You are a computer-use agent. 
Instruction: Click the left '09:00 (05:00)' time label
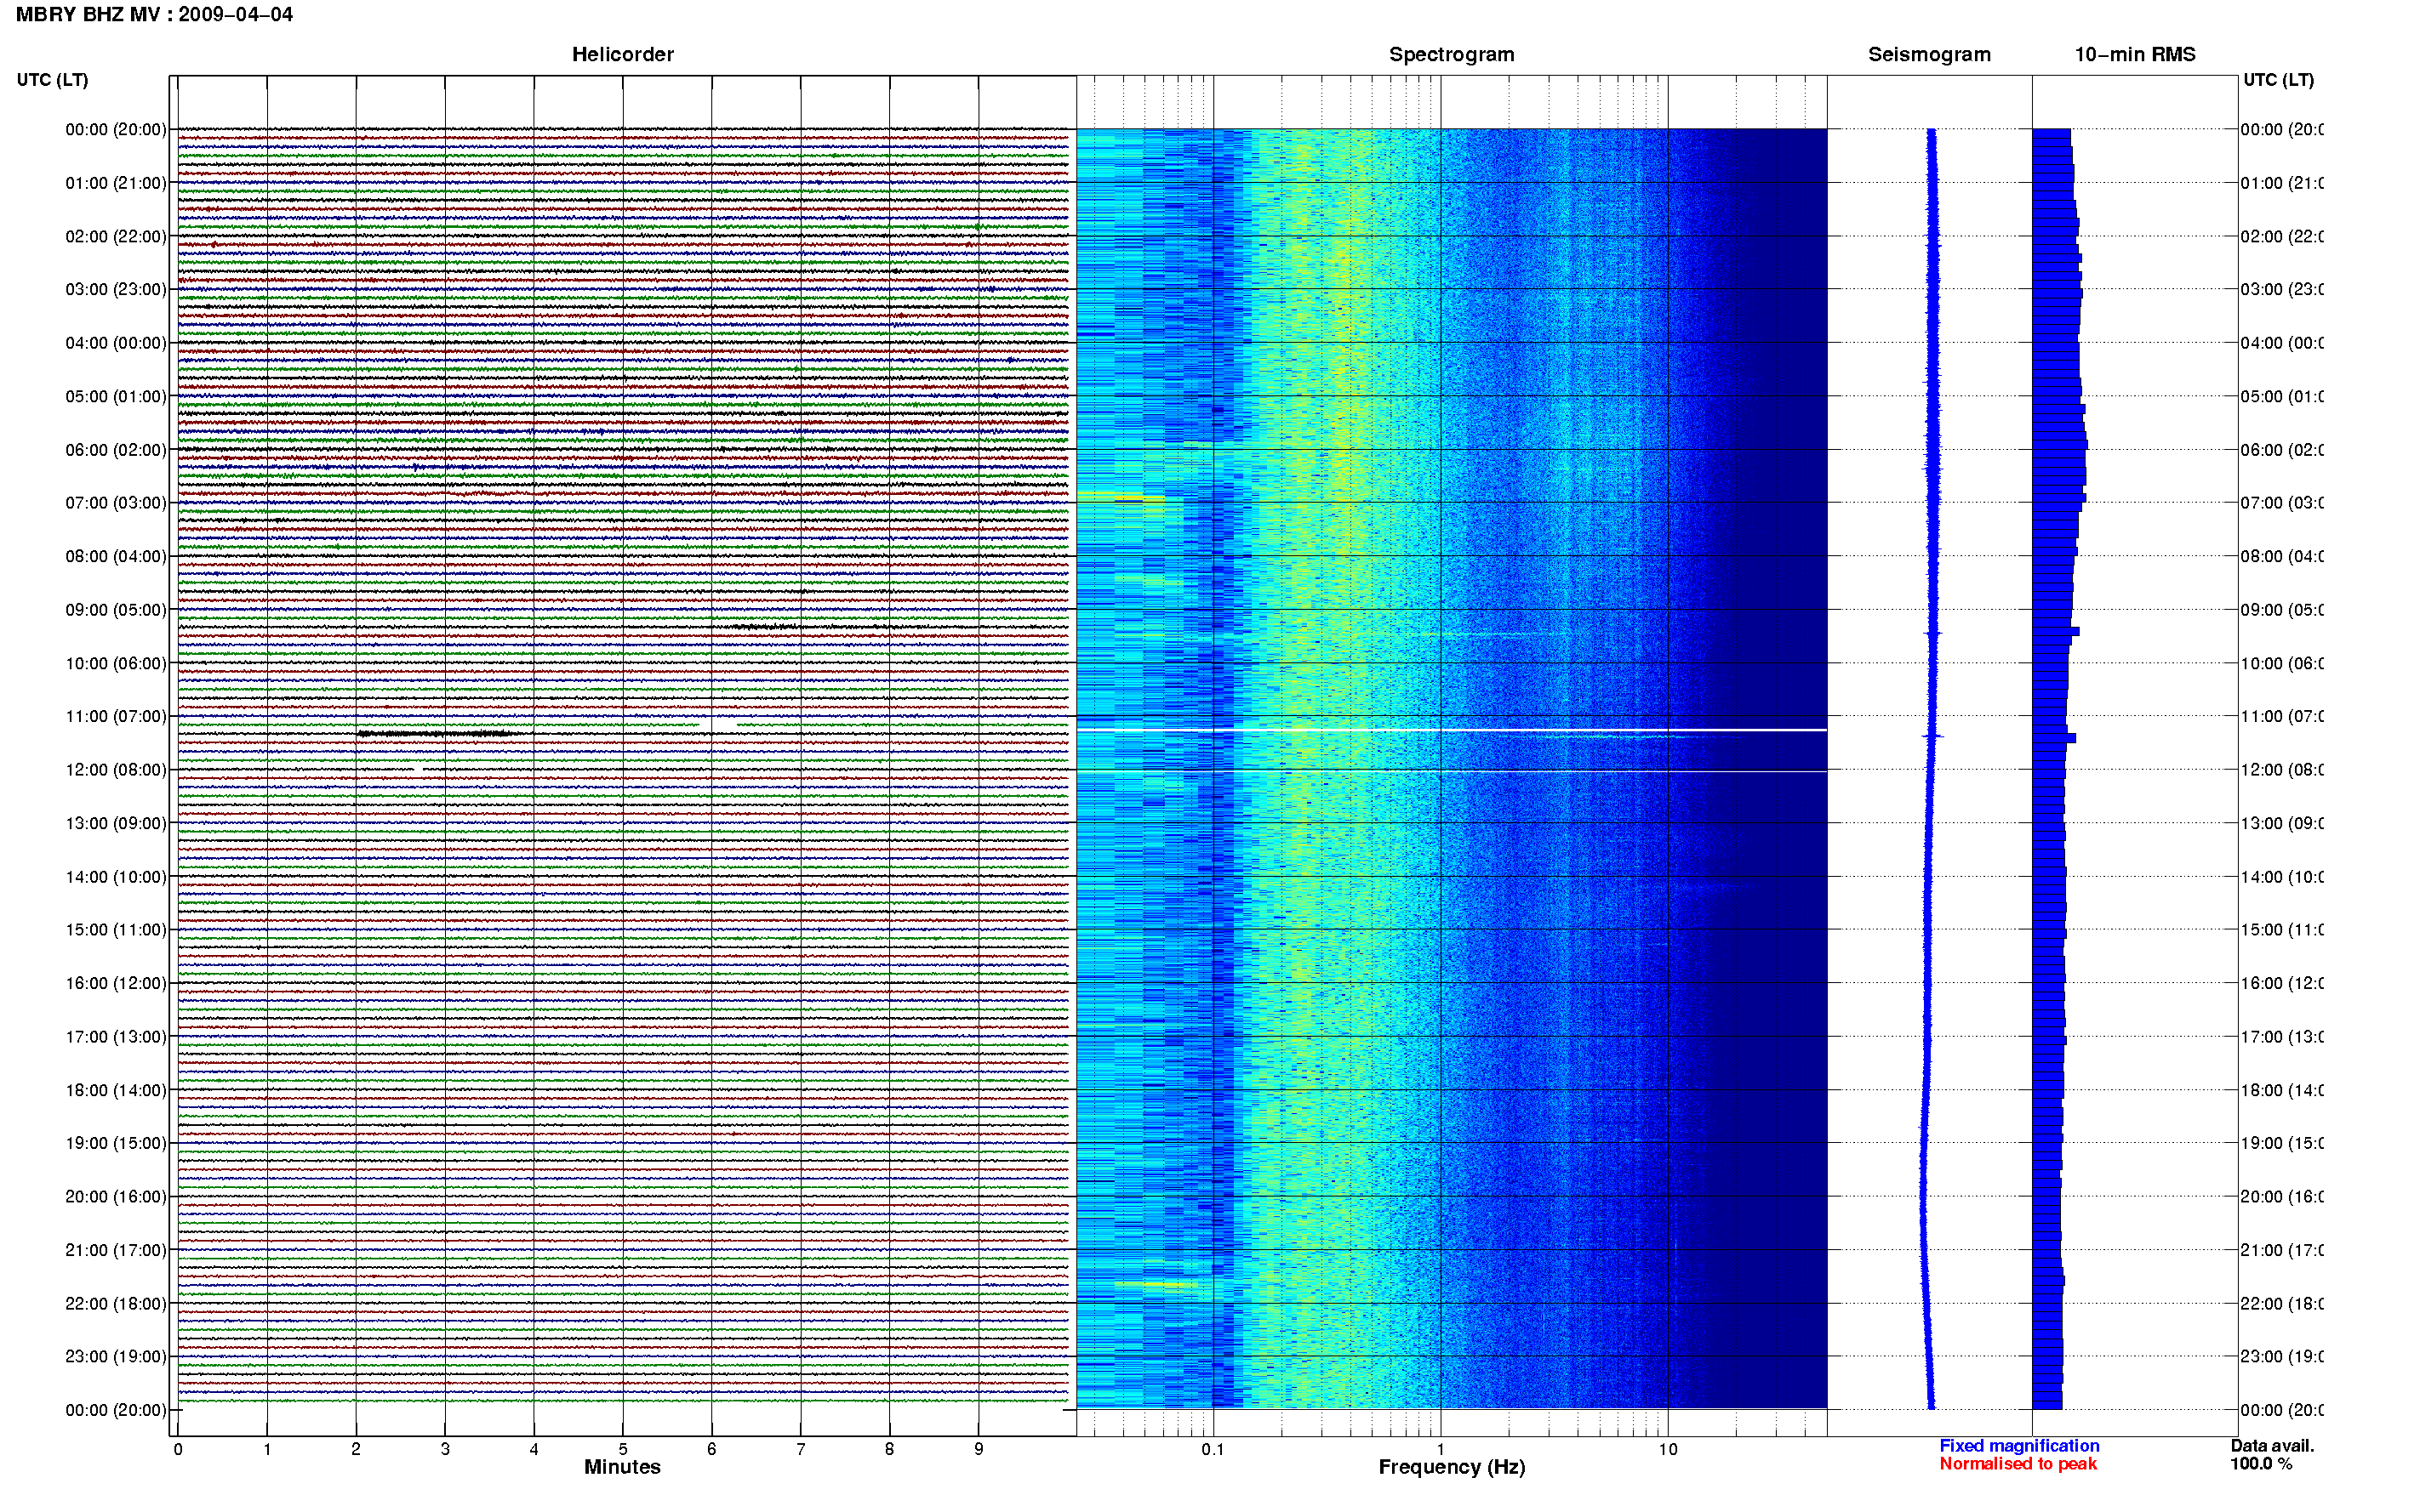click(116, 609)
